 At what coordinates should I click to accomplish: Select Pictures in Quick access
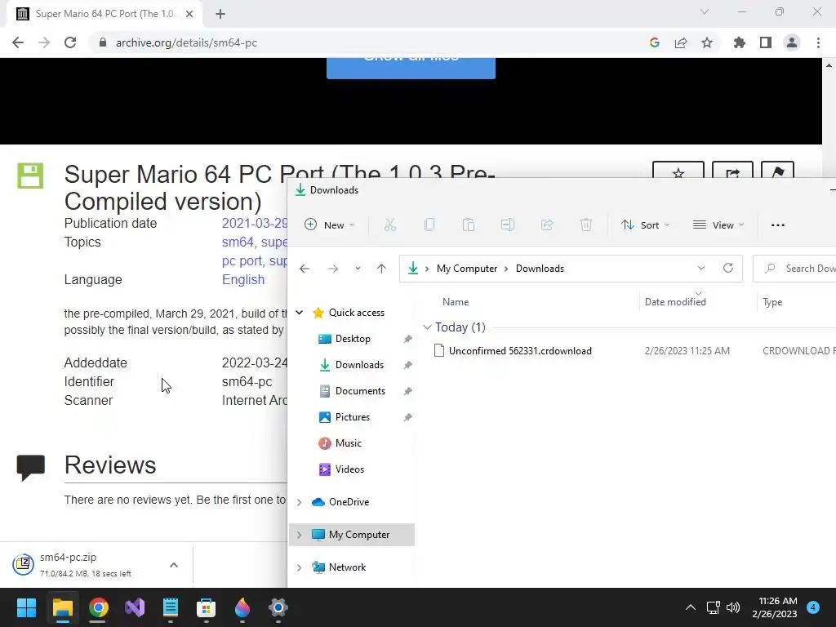pos(352,417)
